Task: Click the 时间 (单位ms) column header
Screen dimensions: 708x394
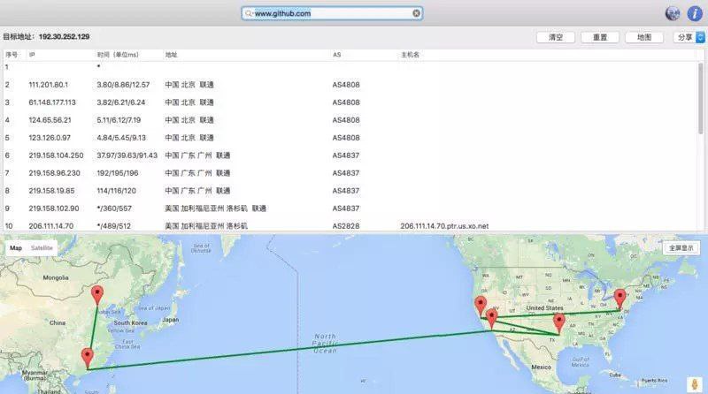Action: 117,55
